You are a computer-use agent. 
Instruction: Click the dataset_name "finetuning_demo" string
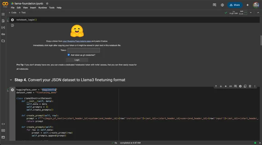[x=46, y=92]
